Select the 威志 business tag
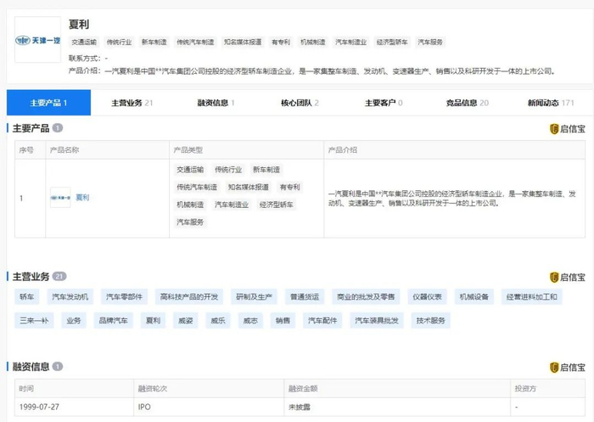Viewport: 594px width, 422px height. (250, 320)
